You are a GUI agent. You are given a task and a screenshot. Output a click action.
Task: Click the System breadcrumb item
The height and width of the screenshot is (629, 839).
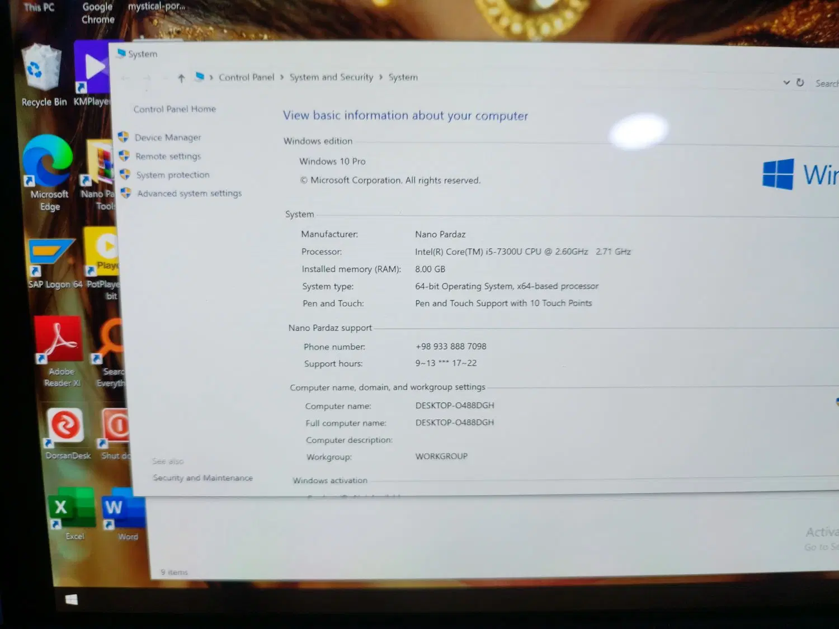click(x=403, y=77)
